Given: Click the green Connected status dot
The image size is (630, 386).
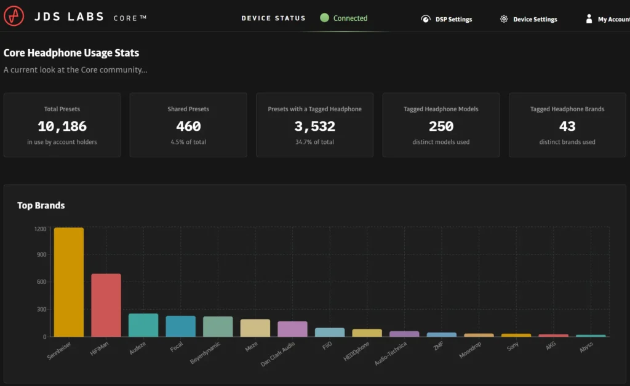Looking at the screenshot, I should click(x=325, y=18).
